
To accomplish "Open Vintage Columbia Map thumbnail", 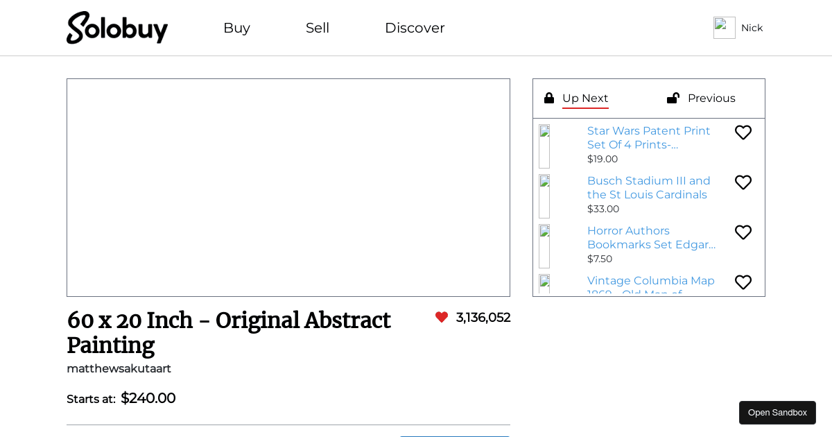I will coord(544,285).
